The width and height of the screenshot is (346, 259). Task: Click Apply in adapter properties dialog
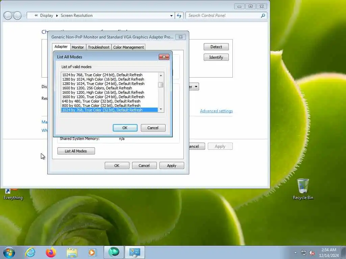coord(172,166)
